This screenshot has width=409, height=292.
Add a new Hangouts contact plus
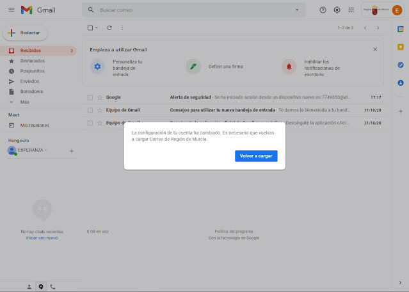[72, 151]
